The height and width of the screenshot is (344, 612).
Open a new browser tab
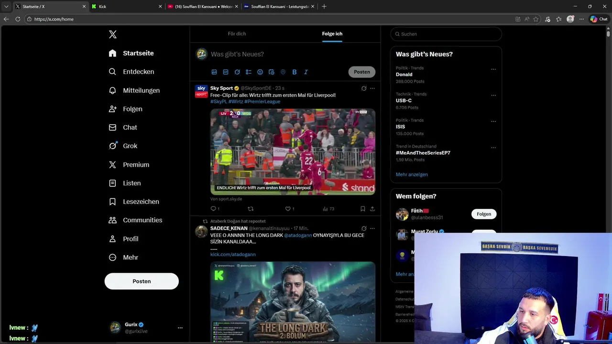(x=324, y=6)
